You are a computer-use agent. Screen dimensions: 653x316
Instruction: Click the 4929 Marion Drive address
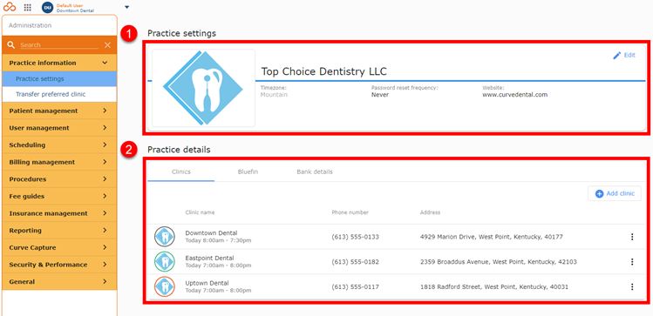(x=492, y=237)
